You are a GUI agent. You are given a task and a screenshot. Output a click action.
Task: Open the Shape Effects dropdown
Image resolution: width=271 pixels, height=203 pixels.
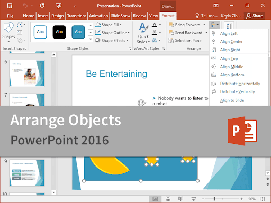point(112,41)
